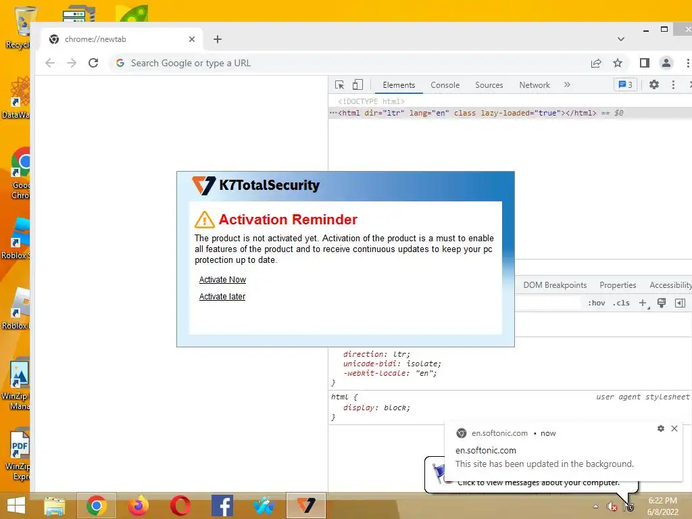Open a new tab with plus button

point(217,39)
